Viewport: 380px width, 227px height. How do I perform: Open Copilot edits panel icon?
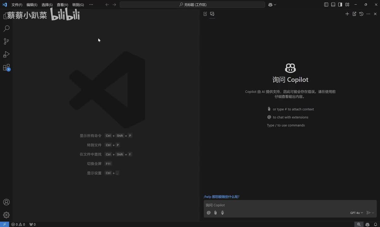pyautogui.click(x=205, y=14)
